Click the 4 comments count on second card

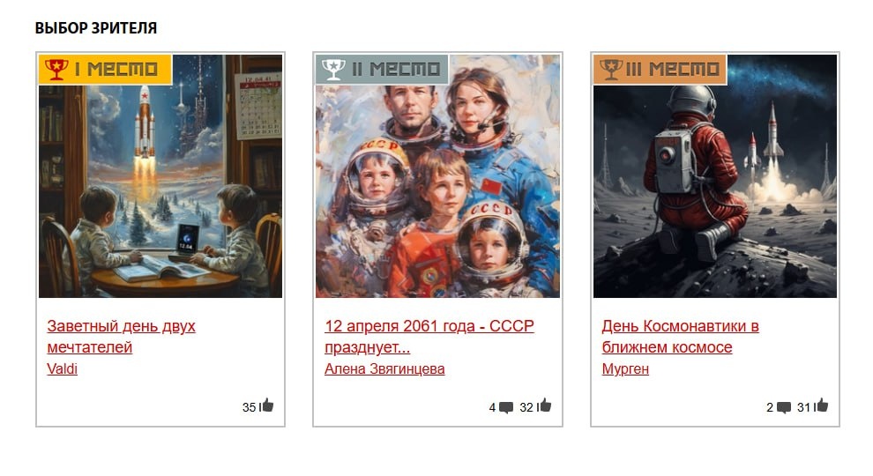[492, 407]
